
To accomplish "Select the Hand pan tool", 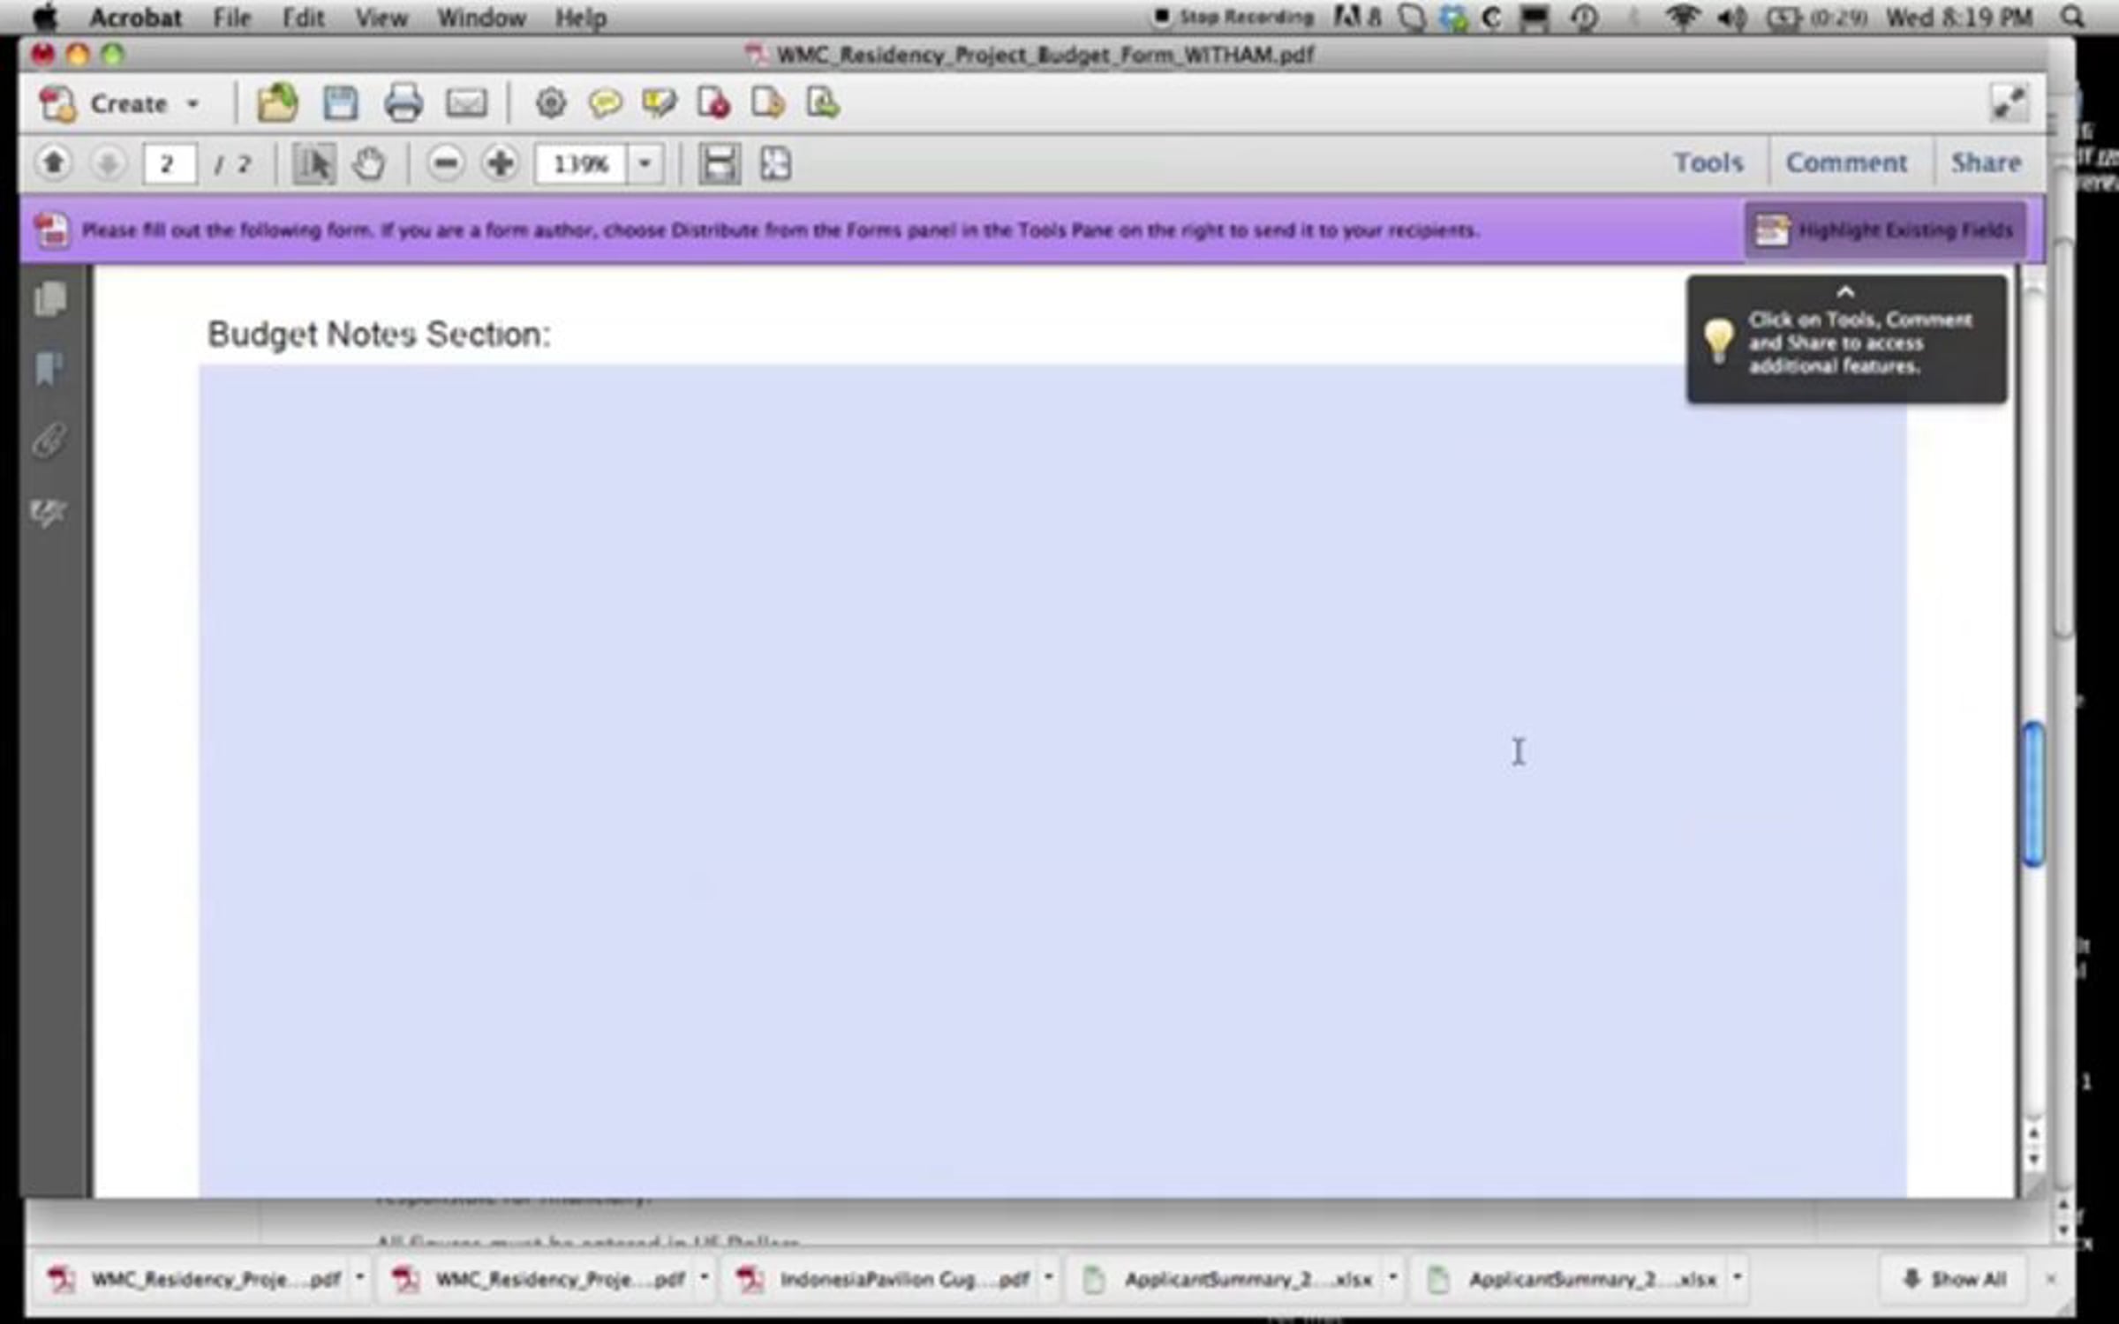I will [x=368, y=164].
